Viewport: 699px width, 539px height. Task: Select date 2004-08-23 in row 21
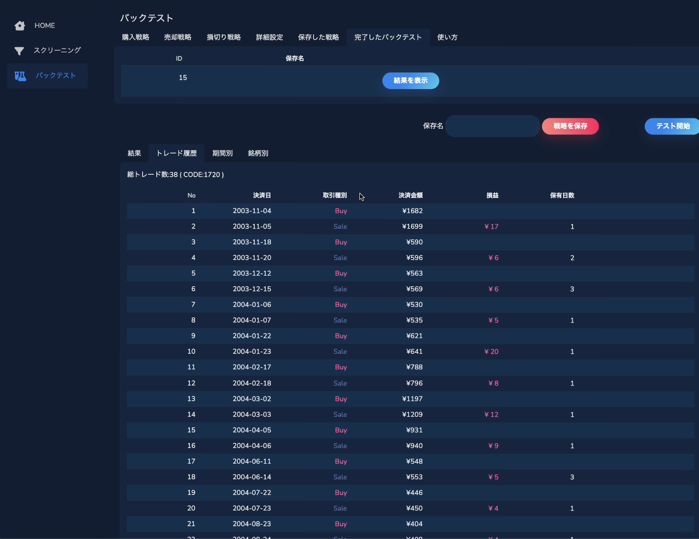(x=252, y=524)
